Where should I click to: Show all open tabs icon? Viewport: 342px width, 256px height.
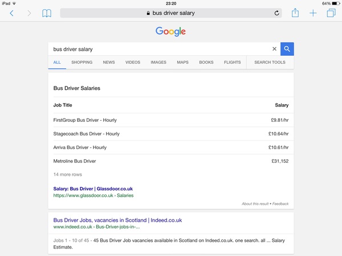tap(331, 13)
